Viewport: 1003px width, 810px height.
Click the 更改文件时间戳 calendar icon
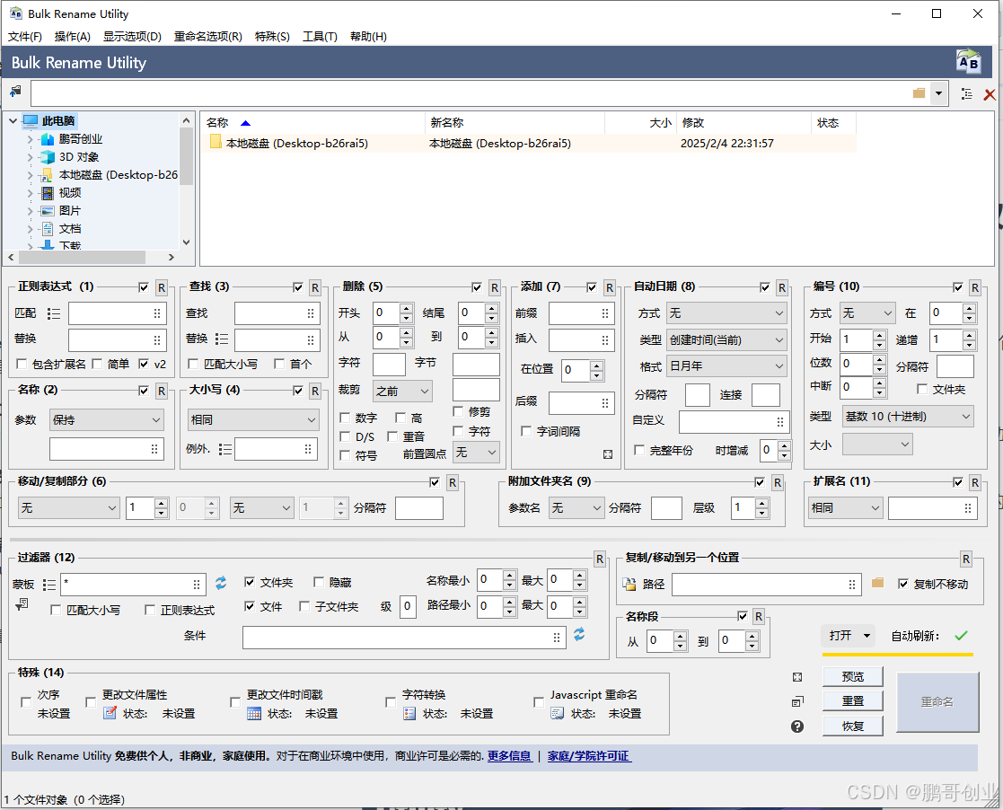[254, 713]
